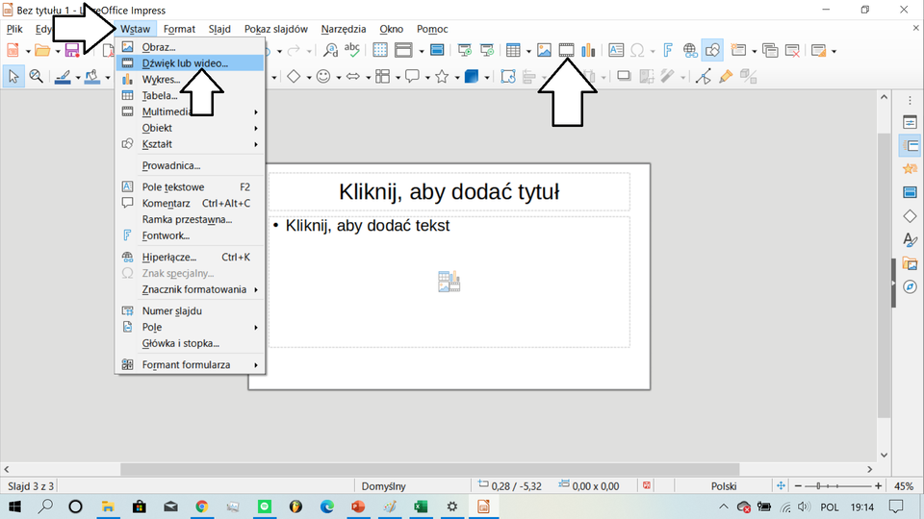Open the Slide Transition deck in sidebar
This screenshot has height=519, width=924.
pyautogui.click(x=910, y=145)
